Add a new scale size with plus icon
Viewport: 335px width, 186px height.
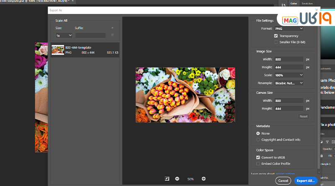[112, 28]
